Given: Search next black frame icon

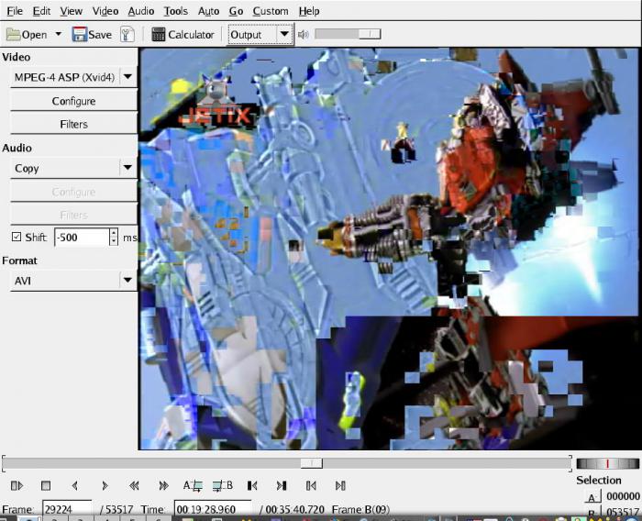Looking at the screenshot, I should (282, 486).
